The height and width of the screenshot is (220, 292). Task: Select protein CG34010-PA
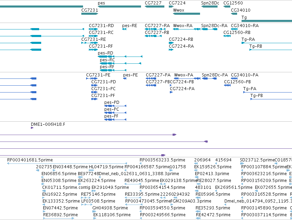[245, 75]
